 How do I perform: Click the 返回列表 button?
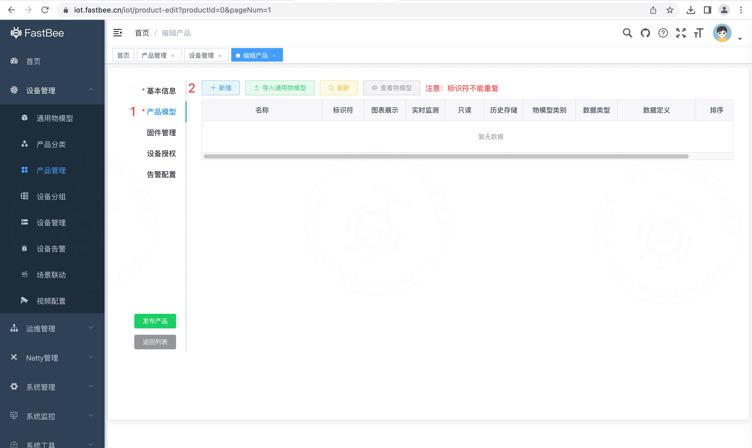(155, 342)
